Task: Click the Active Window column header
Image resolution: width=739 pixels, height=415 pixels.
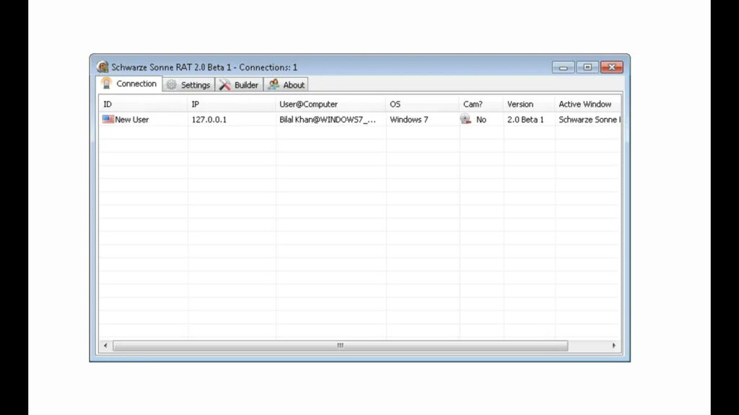Action: click(x=587, y=104)
